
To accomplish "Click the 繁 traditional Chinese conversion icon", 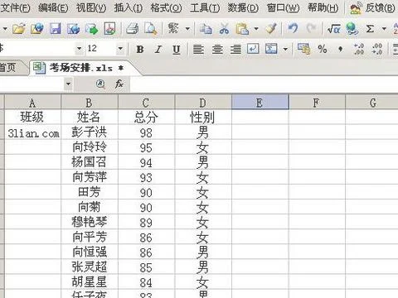I will tap(173, 28).
